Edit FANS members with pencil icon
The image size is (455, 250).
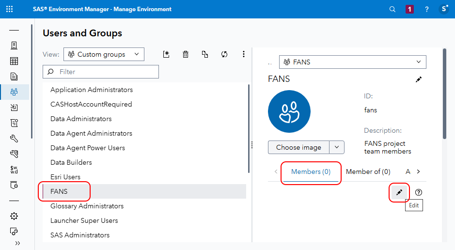(399, 192)
